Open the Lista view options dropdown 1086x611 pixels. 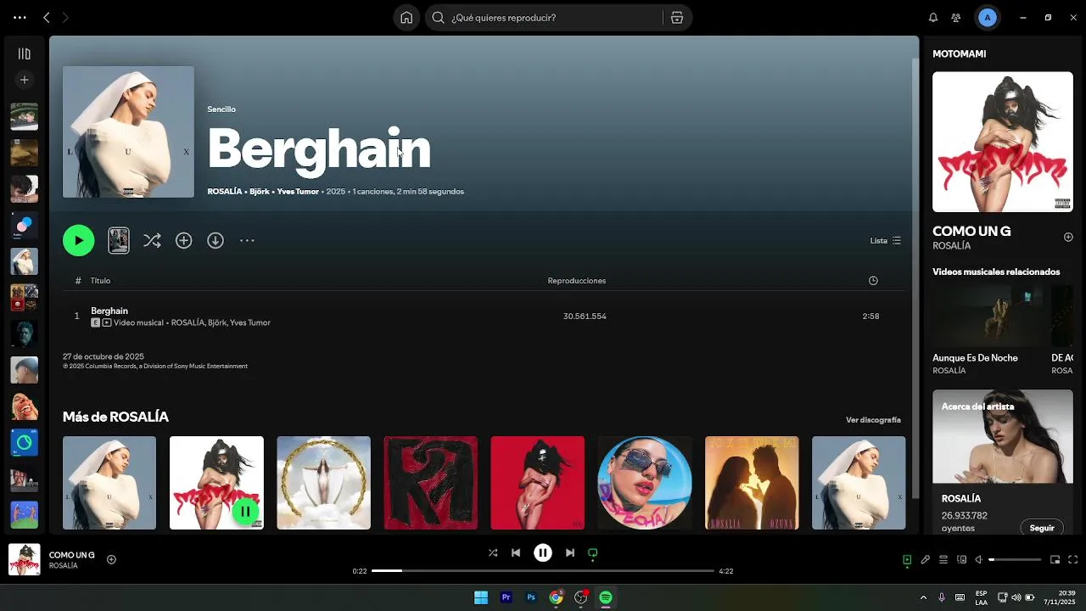(885, 240)
